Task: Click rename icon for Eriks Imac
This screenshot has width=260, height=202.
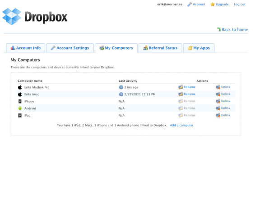Action: [181, 94]
